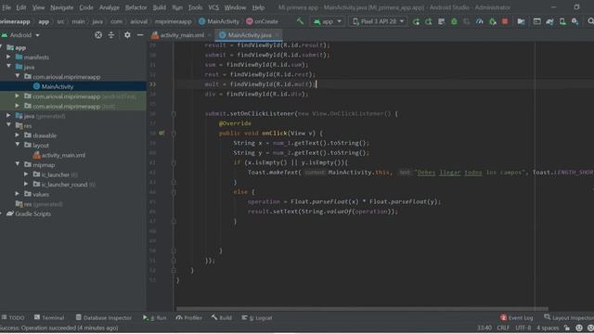The image size is (594, 334).
Task: Click the Select Opened File target icon
Action: [x=98, y=35]
